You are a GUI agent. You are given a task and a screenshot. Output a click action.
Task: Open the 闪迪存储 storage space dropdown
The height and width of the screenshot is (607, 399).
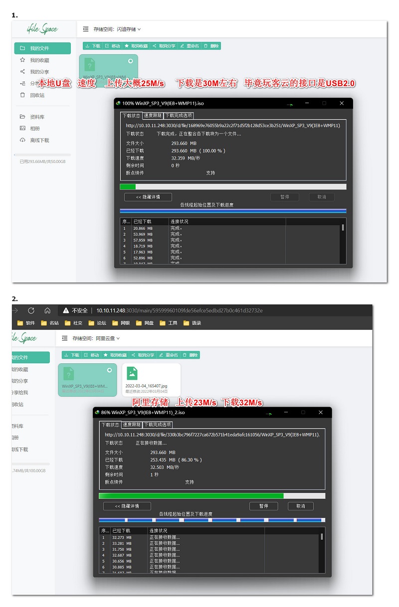[117, 29]
